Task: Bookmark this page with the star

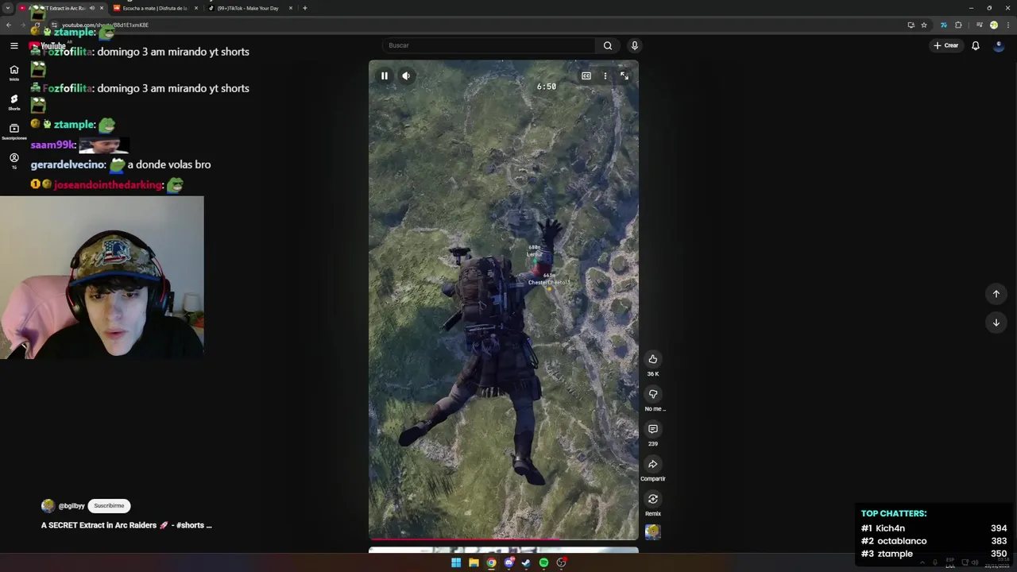Action: (x=924, y=25)
